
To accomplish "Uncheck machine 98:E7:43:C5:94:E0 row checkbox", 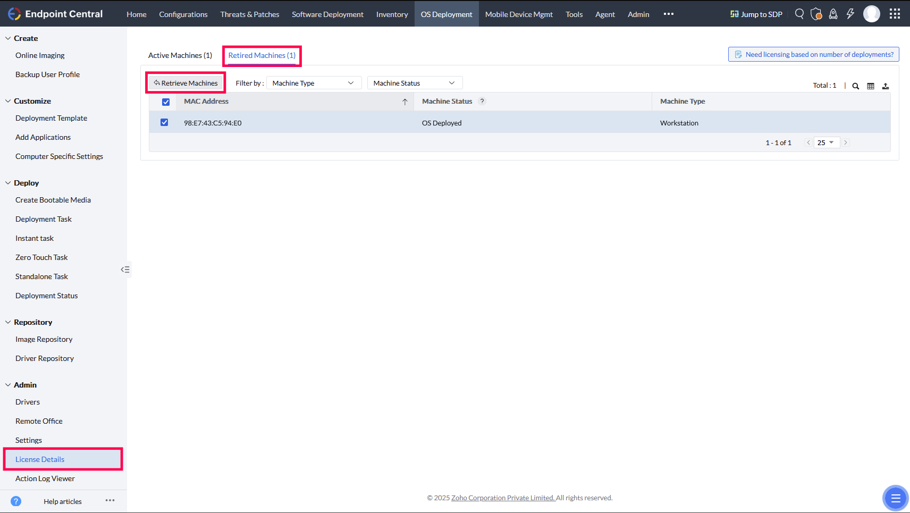I will click(x=164, y=122).
